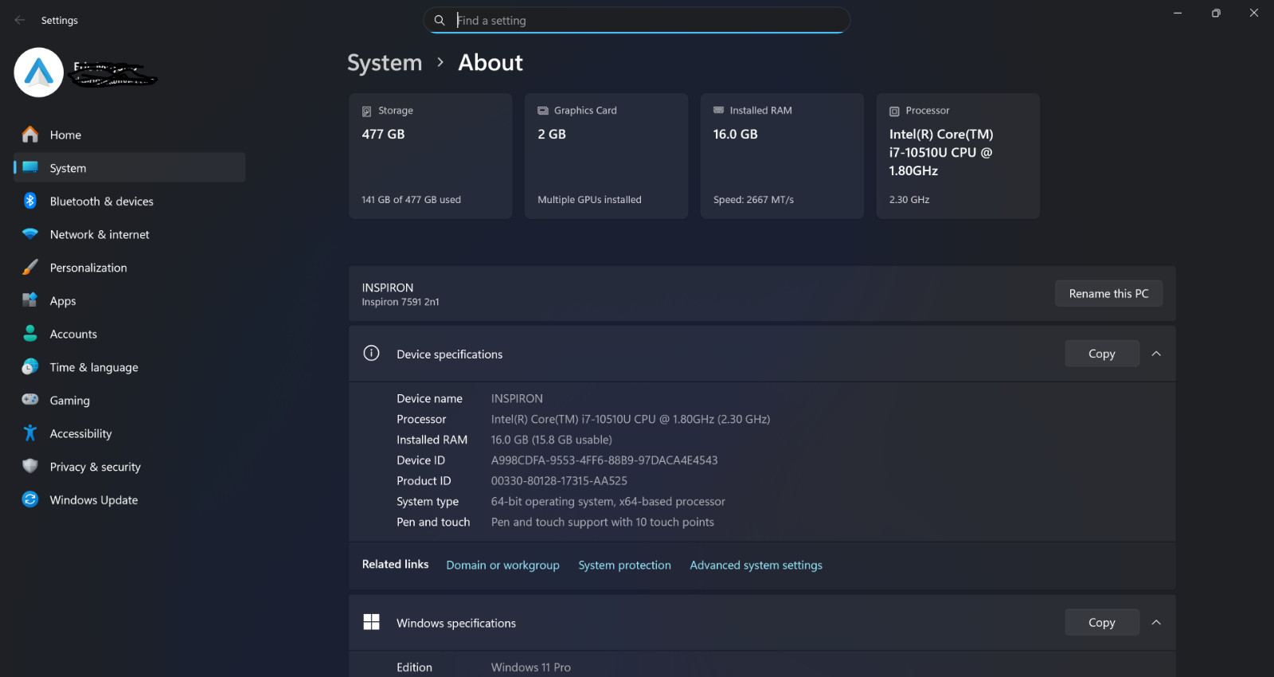Click the Device specifications info icon
Viewport: 1274px width, 677px height.
point(371,353)
